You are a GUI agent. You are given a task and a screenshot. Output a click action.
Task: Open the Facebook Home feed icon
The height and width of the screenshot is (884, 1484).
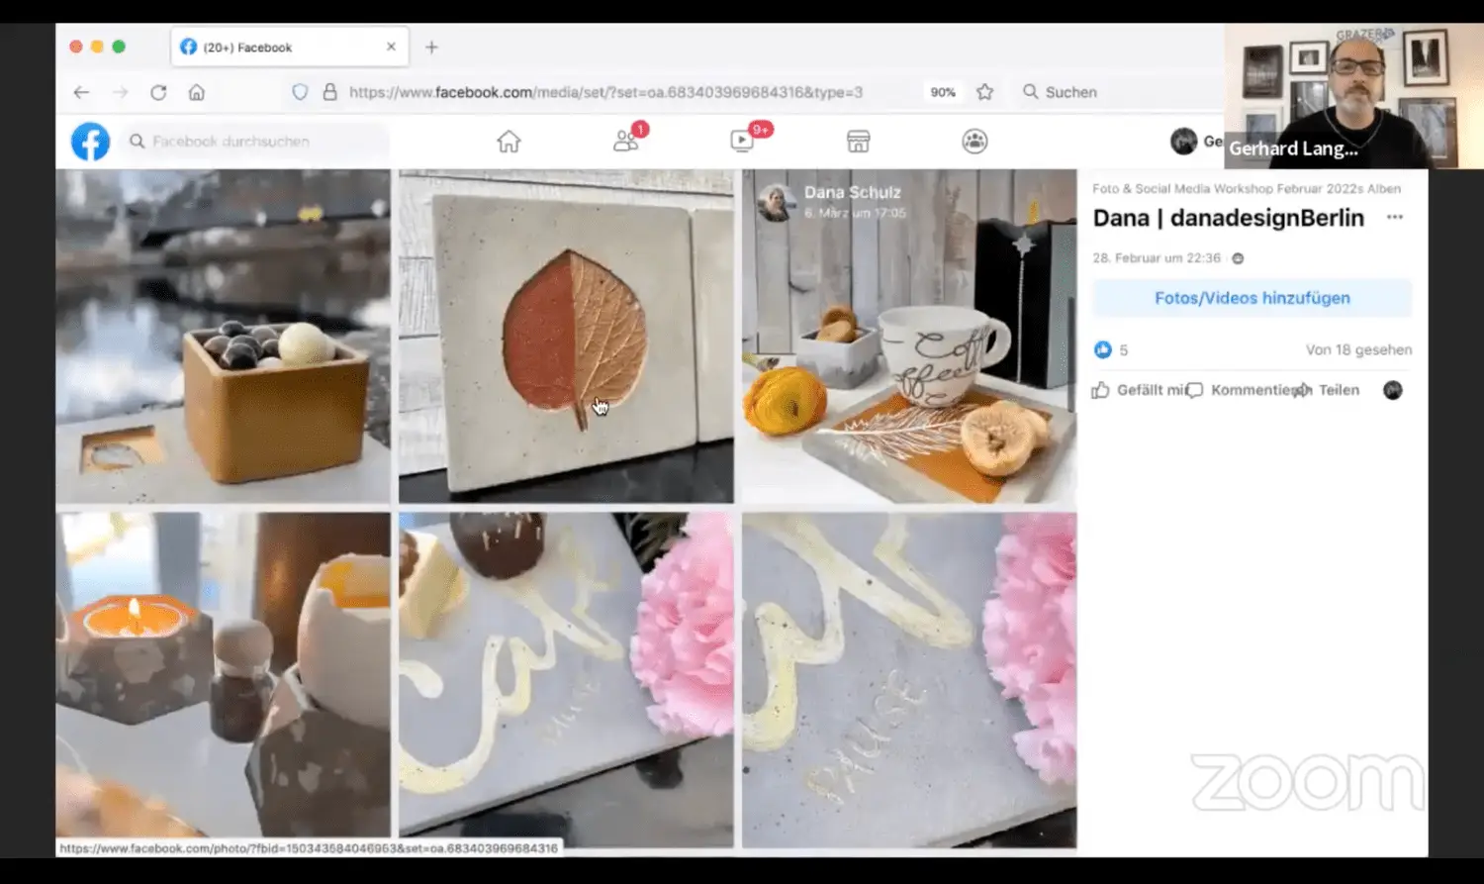pos(509,142)
